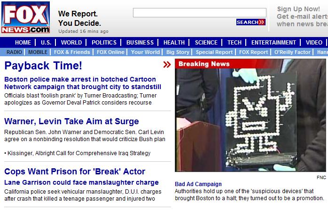Click the red double-arrow beside Payback Time
Viewport: 328px width, 210px height.
click(x=167, y=65)
